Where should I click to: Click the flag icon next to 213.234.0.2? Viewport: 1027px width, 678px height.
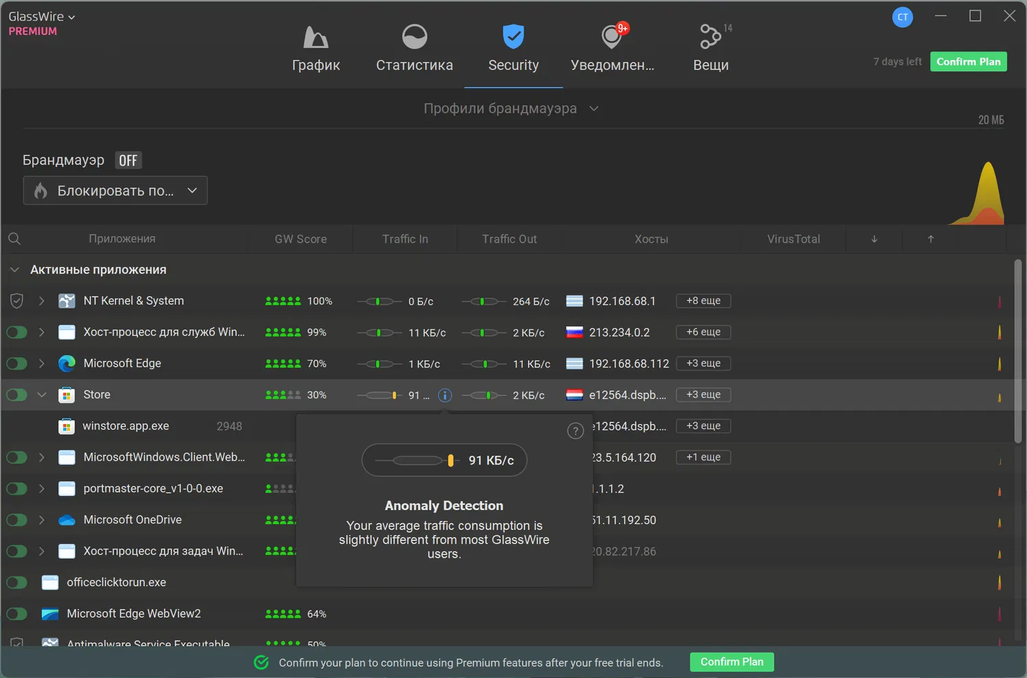coord(574,333)
